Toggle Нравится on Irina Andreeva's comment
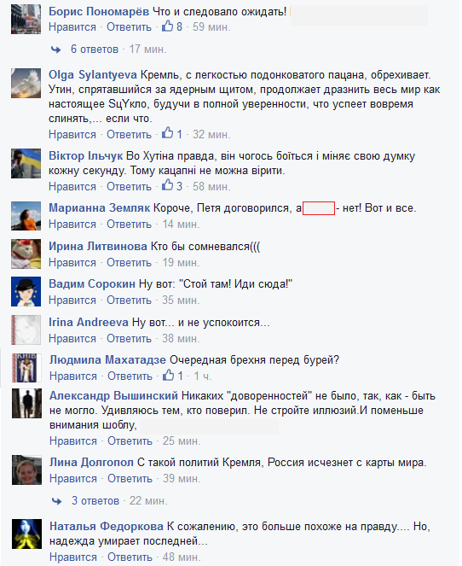Viewport: 462px width, 566px height. (x=72, y=339)
